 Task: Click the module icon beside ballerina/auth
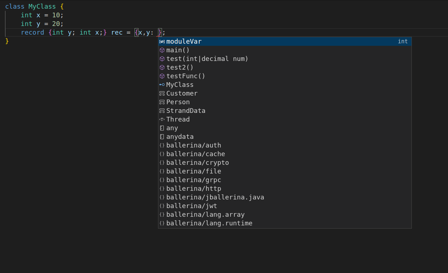coord(162,145)
